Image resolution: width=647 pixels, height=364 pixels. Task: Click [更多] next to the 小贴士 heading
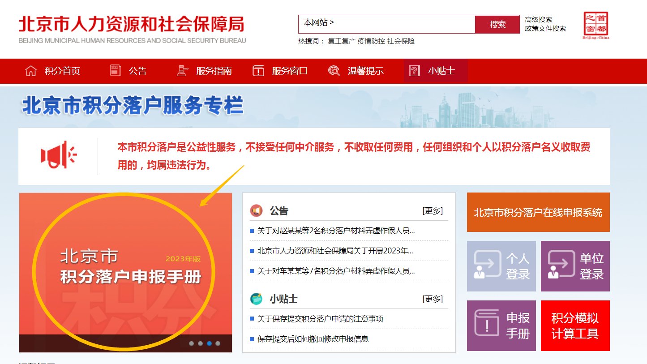click(433, 299)
